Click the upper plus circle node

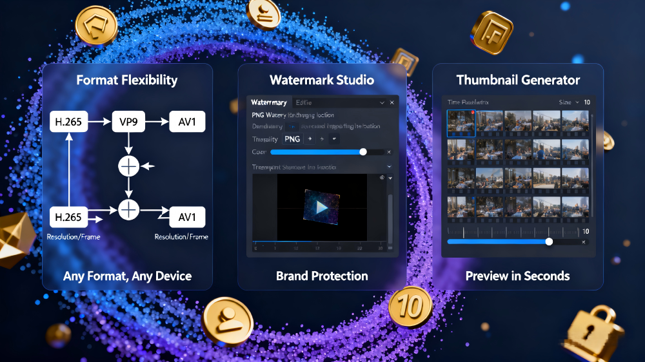click(129, 166)
